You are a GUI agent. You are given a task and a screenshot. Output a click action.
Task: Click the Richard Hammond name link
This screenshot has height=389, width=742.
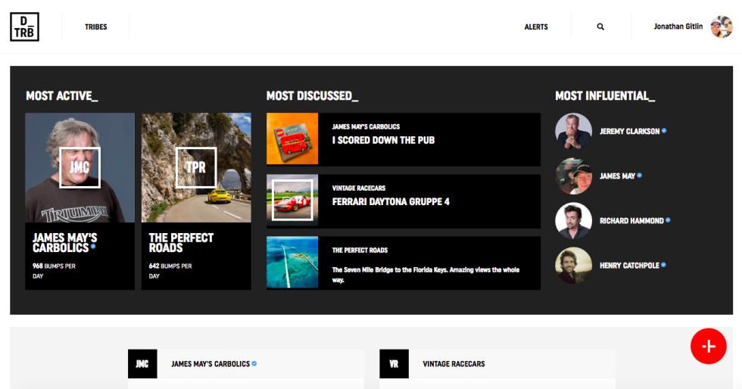[631, 221]
